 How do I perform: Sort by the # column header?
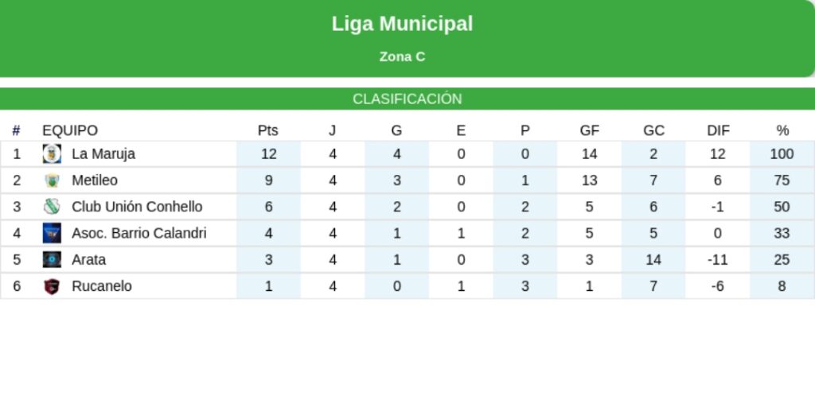(16, 130)
